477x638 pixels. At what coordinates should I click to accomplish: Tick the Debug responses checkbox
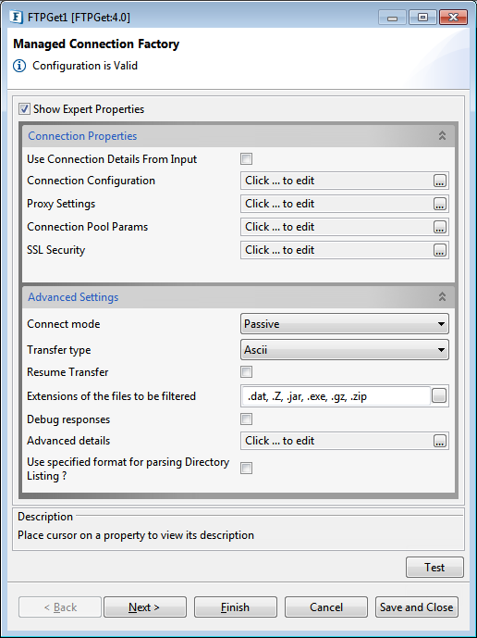[246, 419]
